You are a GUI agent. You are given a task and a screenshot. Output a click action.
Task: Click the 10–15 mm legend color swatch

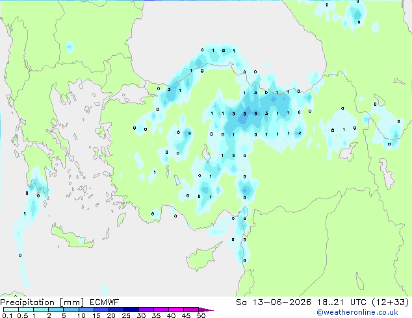coord(86,310)
